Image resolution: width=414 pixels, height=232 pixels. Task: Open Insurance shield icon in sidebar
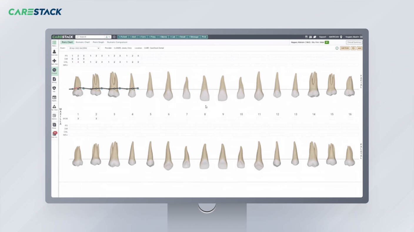coord(54,89)
